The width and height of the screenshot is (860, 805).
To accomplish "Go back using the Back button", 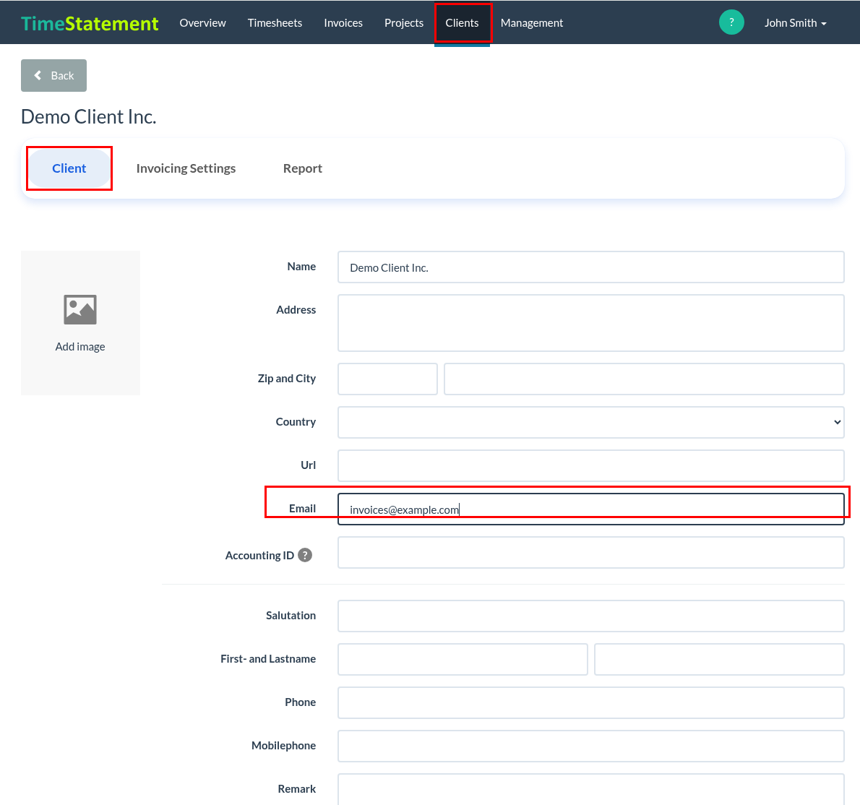I will pyautogui.click(x=53, y=76).
